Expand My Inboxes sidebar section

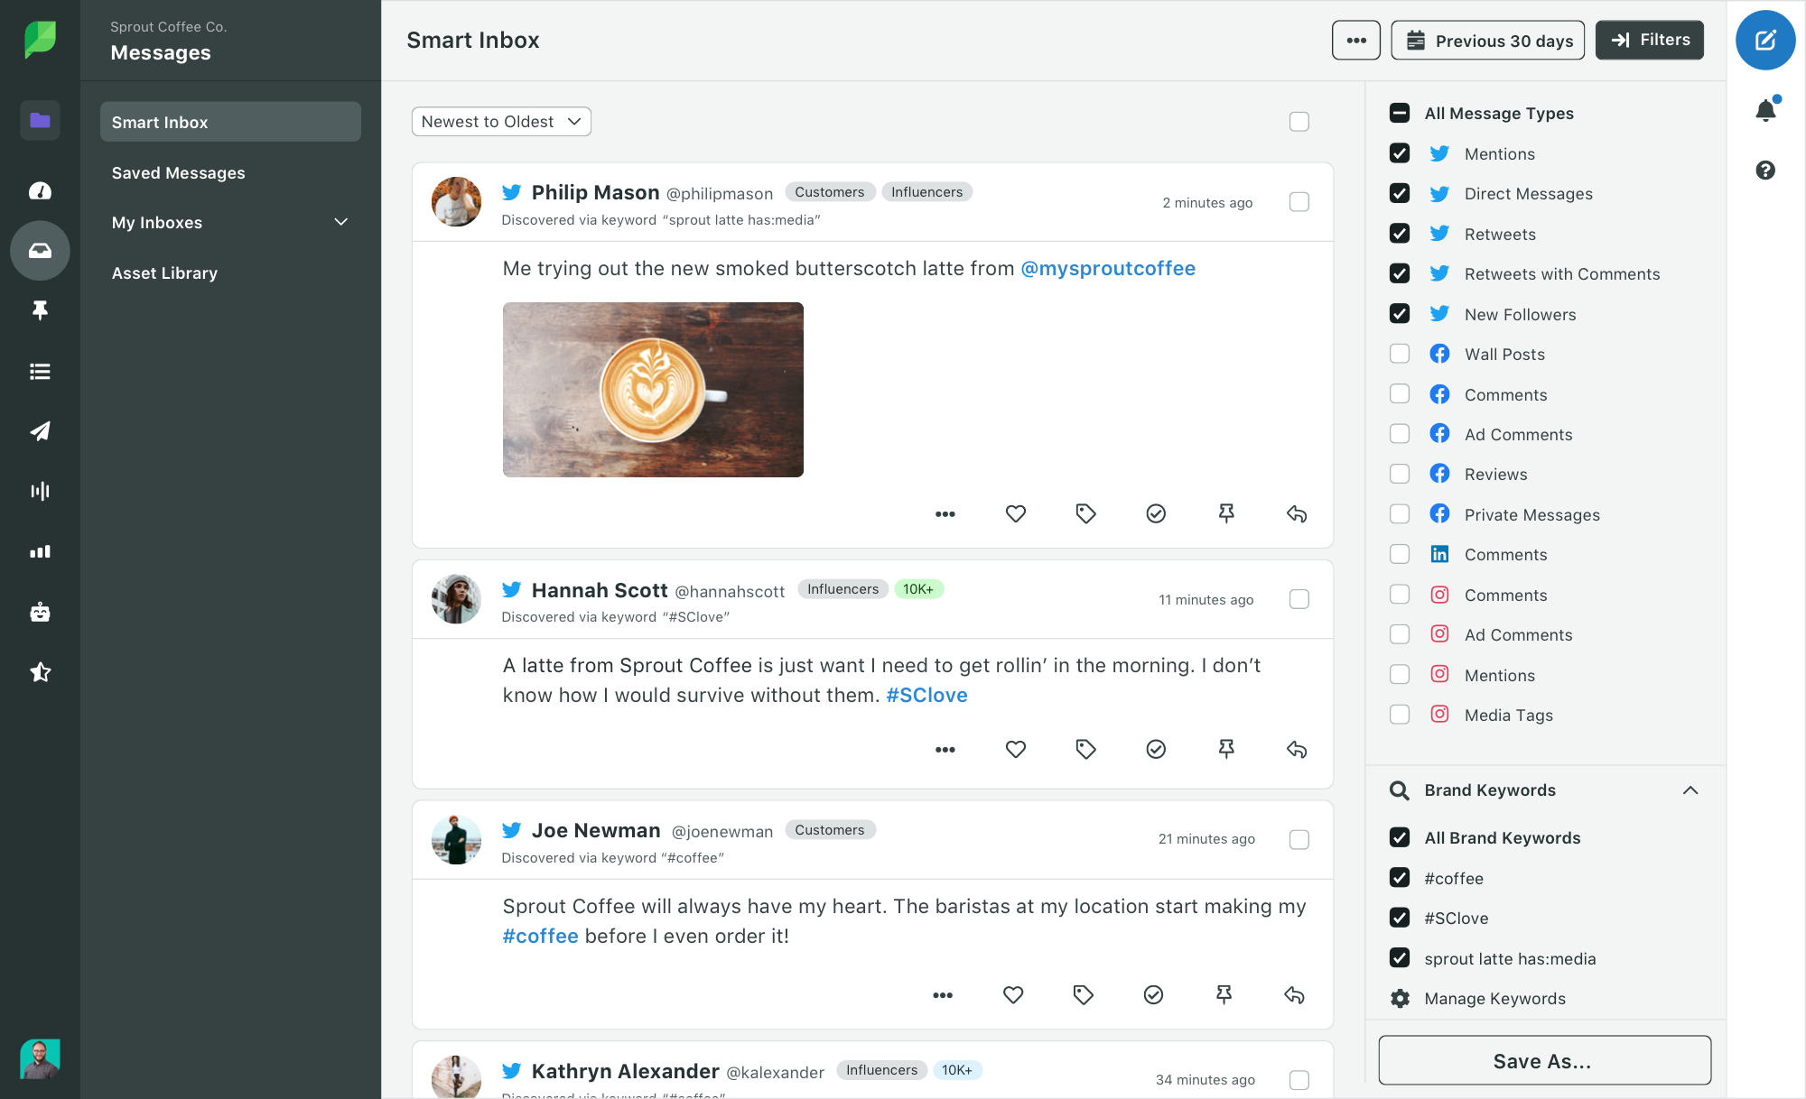coord(340,222)
